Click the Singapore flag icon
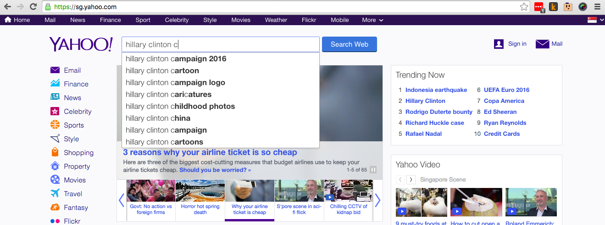The width and height of the screenshot is (605, 225). 592,20
